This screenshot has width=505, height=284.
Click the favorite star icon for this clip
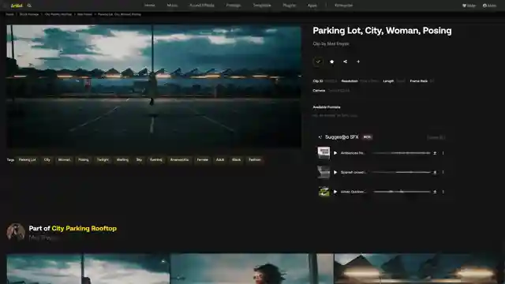(x=331, y=62)
